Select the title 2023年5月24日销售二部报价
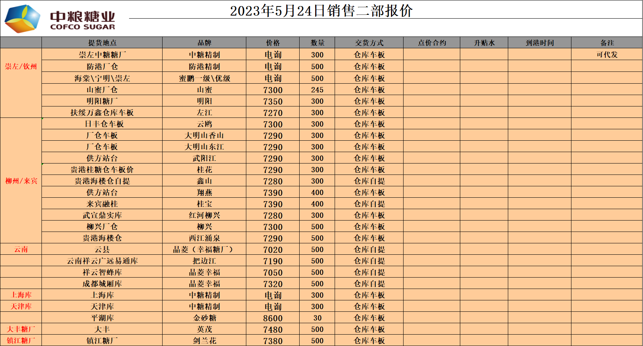The width and height of the screenshot is (643, 346). click(x=321, y=11)
